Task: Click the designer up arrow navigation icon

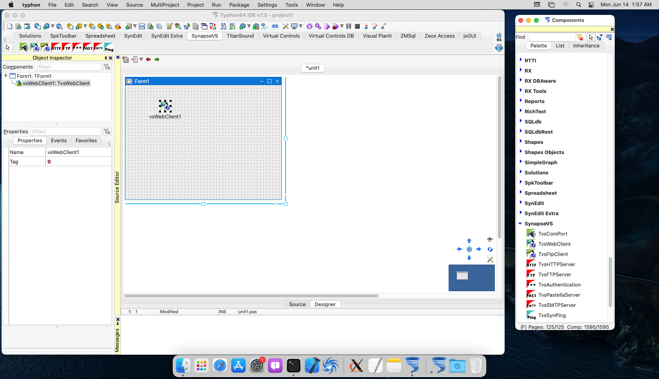Action: [469, 241]
